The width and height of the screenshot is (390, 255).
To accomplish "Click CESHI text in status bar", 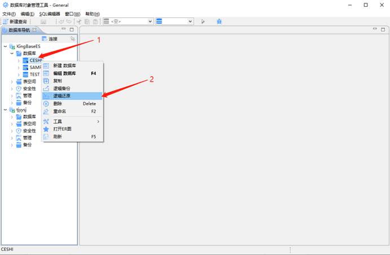I will click(x=7, y=249).
